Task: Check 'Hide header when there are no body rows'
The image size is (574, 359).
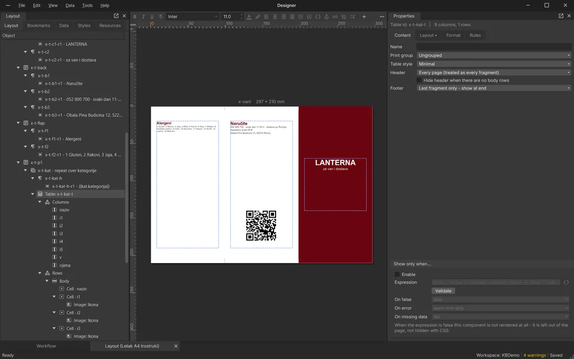Action: pos(419,80)
